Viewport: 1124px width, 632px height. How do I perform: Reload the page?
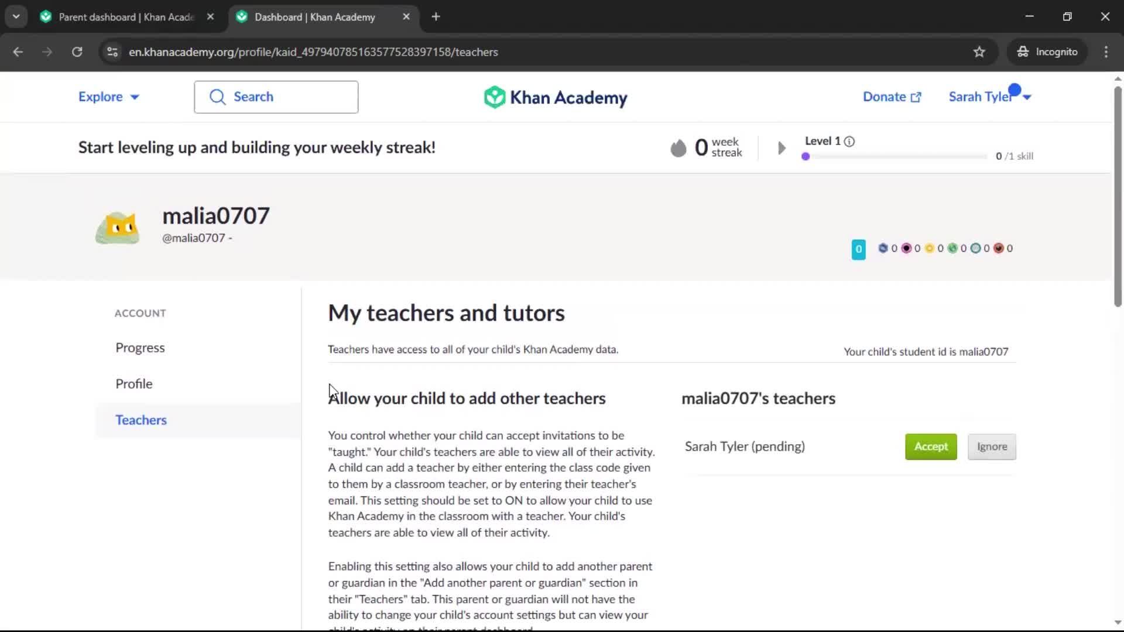77,52
